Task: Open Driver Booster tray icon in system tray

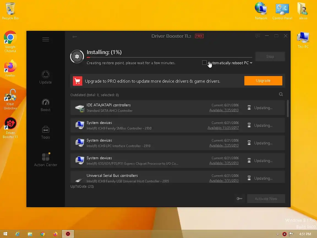Action: [285, 234]
